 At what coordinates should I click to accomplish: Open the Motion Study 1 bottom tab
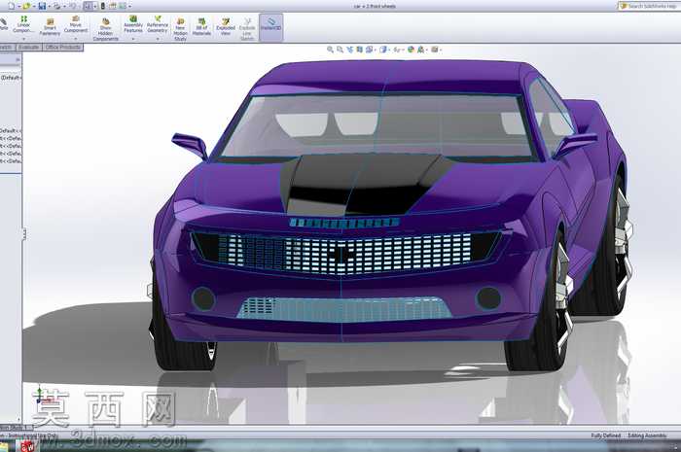tap(16, 428)
